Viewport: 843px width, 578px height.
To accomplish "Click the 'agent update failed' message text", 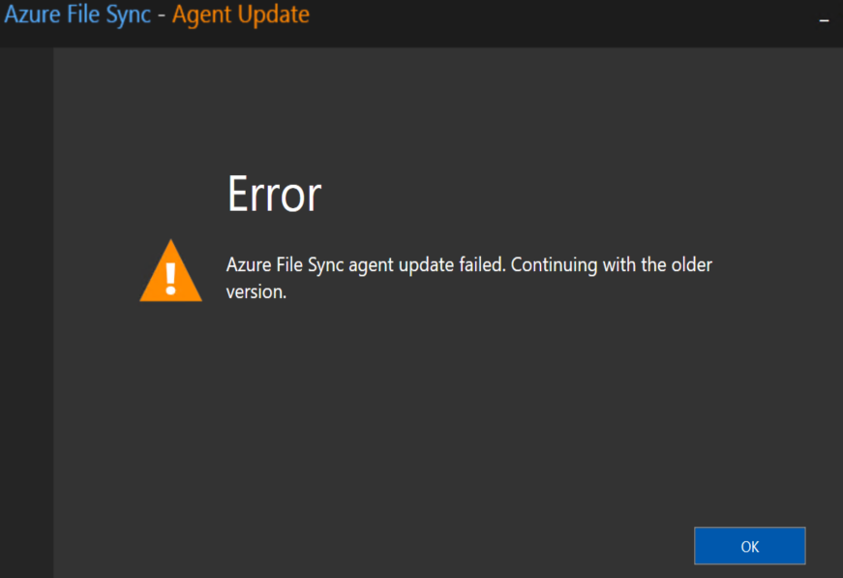I will coord(428,264).
